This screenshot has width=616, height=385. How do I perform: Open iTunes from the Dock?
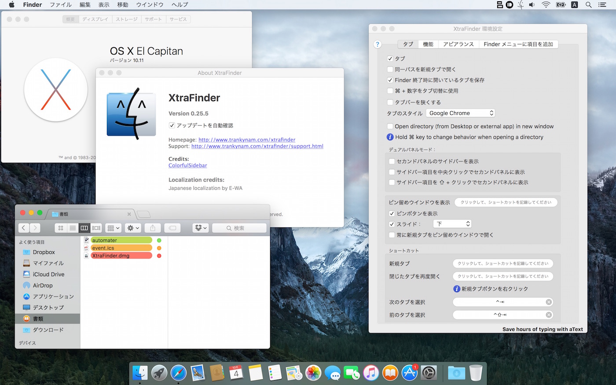(371, 373)
